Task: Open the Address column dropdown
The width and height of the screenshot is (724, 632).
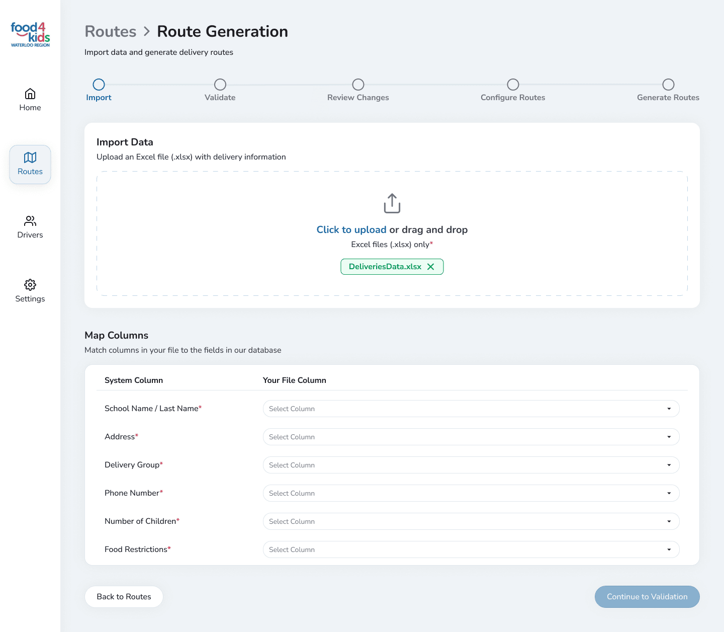Action: pyautogui.click(x=471, y=437)
